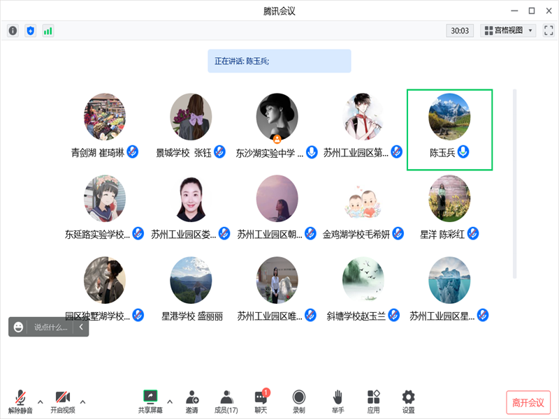Screen dimensions: 559x419
Task: Turn on camera with 开启视频
Action: [63, 402]
